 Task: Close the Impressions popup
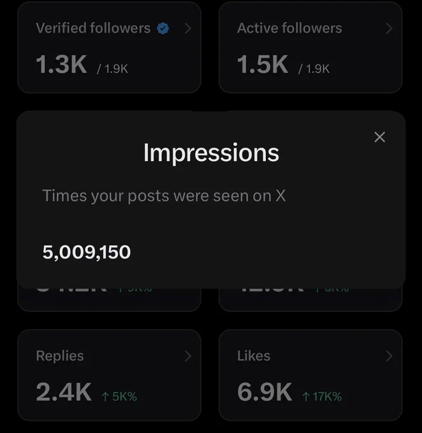[x=379, y=137]
